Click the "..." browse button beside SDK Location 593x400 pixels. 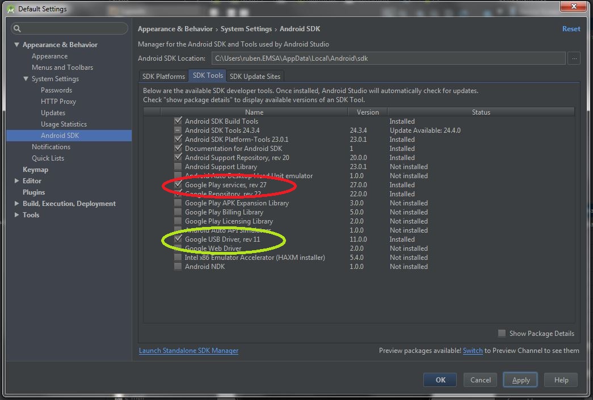pos(574,58)
